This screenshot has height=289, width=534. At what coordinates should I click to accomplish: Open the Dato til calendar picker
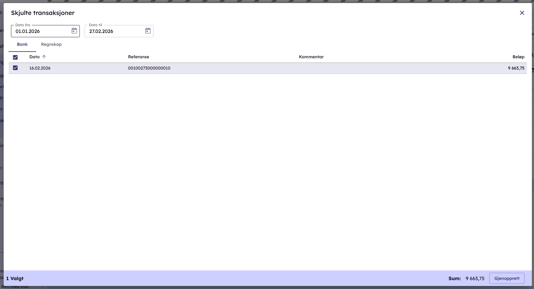coord(148,31)
